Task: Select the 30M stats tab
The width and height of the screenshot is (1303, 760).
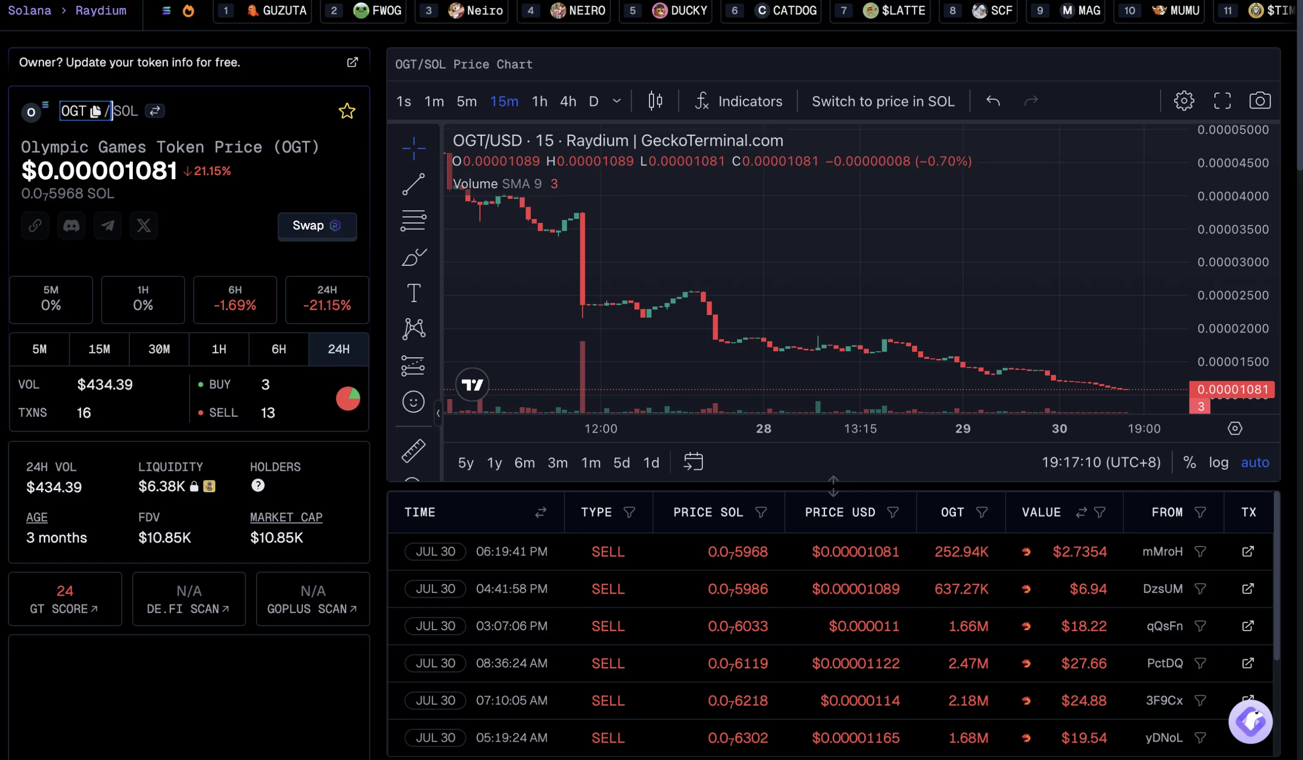Action: [159, 350]
